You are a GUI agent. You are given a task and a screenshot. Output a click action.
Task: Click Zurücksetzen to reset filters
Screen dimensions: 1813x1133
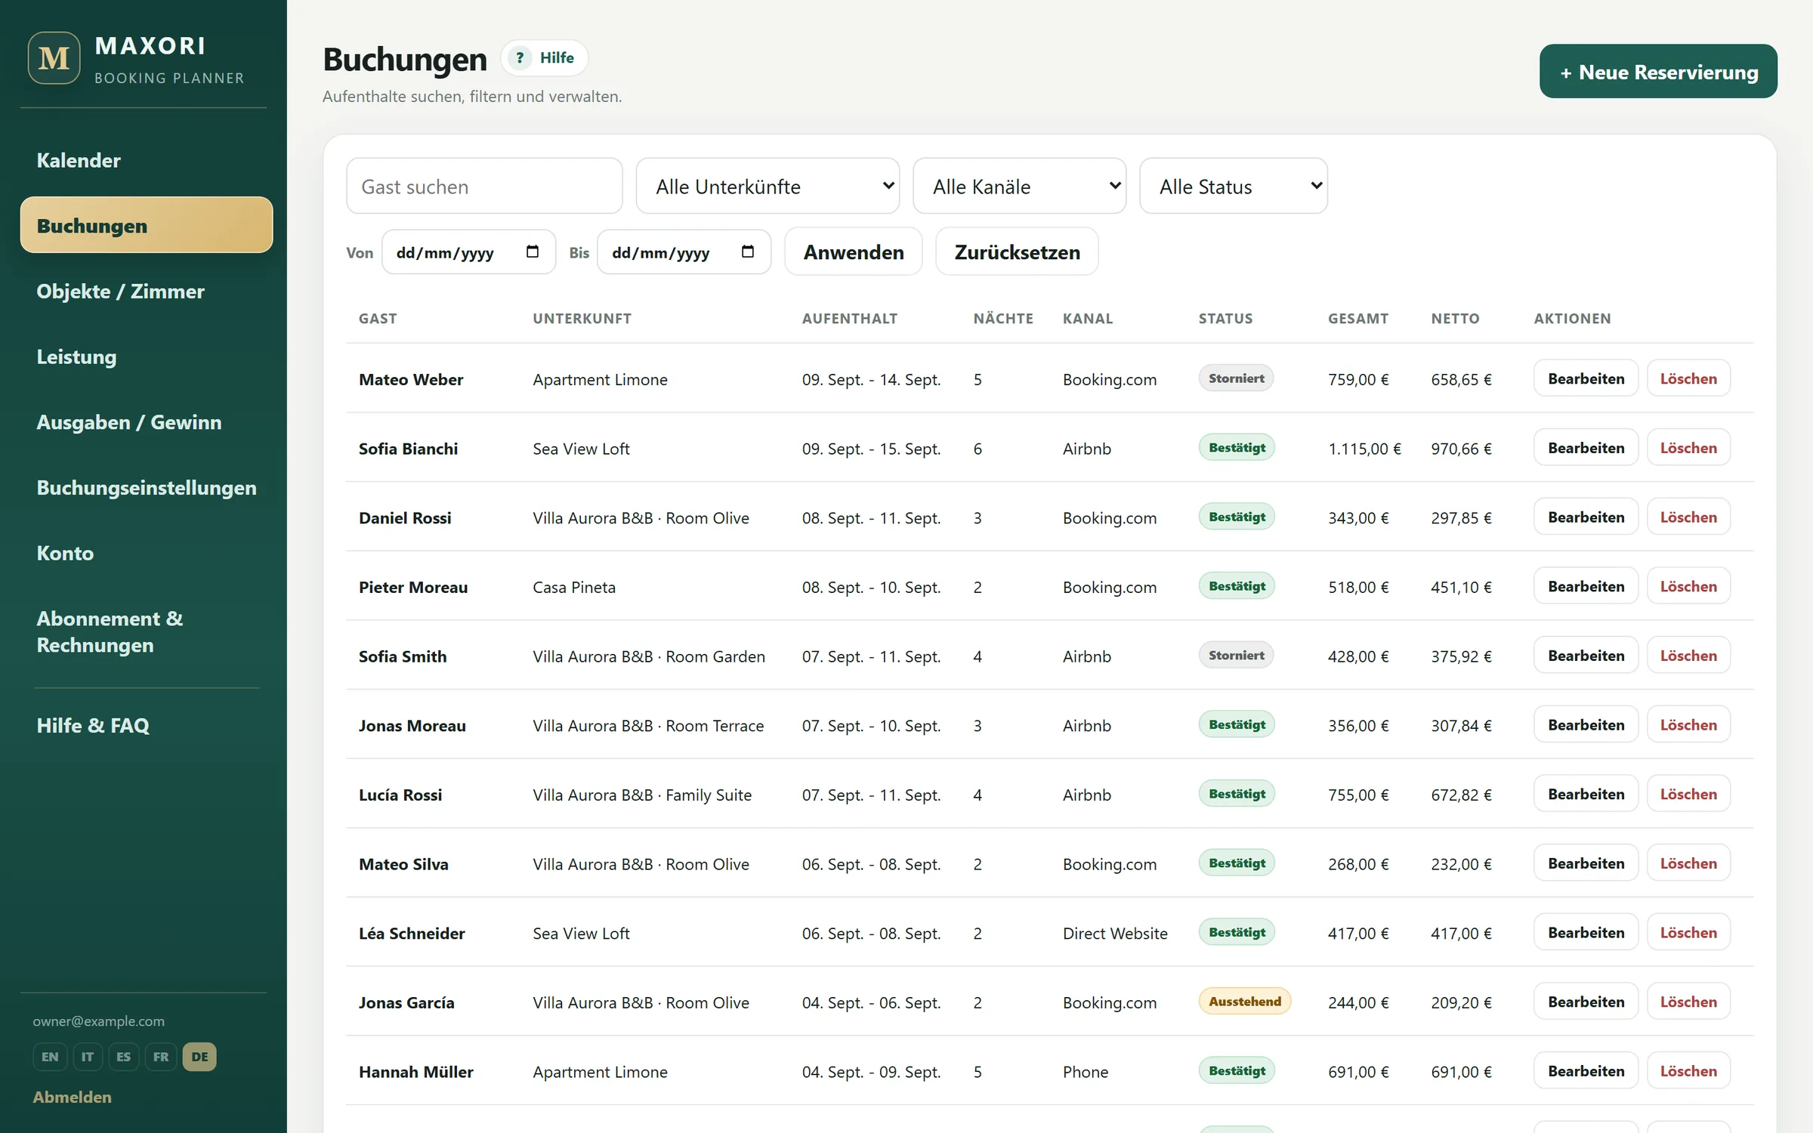click(x=1017, y=252)
